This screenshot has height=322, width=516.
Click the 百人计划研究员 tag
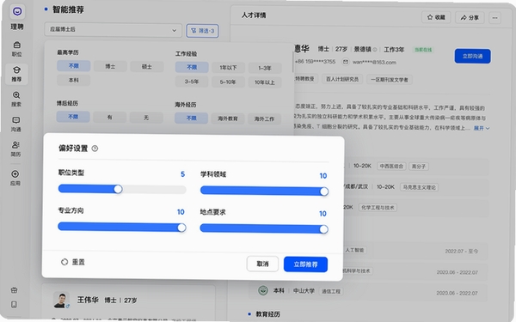[342, 79]
